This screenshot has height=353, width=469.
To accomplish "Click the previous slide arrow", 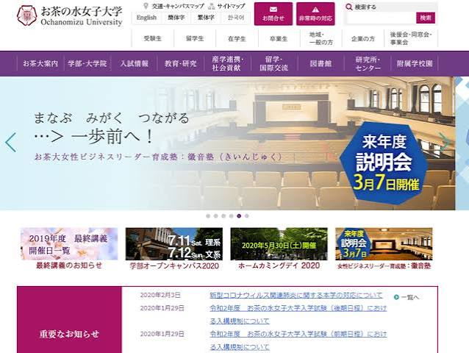I will [11, 143].
